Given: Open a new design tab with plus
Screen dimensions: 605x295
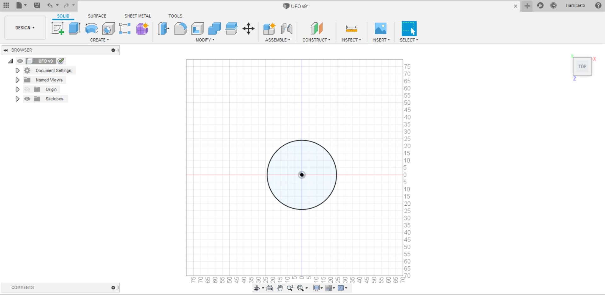Looking at the screenshot, I should click(x=527, y=6).
